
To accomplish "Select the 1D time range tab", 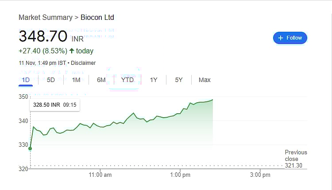I will tap(26, 80).
